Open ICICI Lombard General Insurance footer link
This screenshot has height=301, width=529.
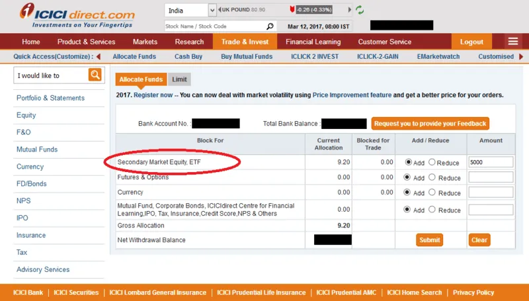pyautogui.click(x=157, y=292)
